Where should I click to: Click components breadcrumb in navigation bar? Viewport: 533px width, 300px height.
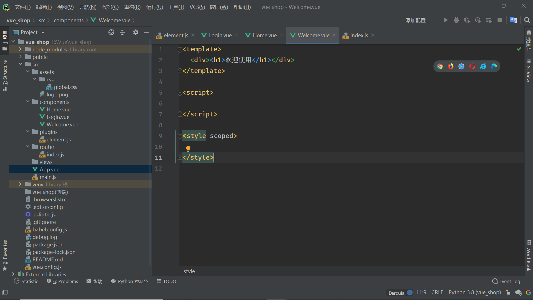coord(69,20)
